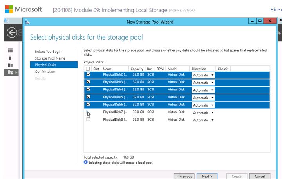Check the PhysicalDisk7 checkbox

(x=88, y=112)
